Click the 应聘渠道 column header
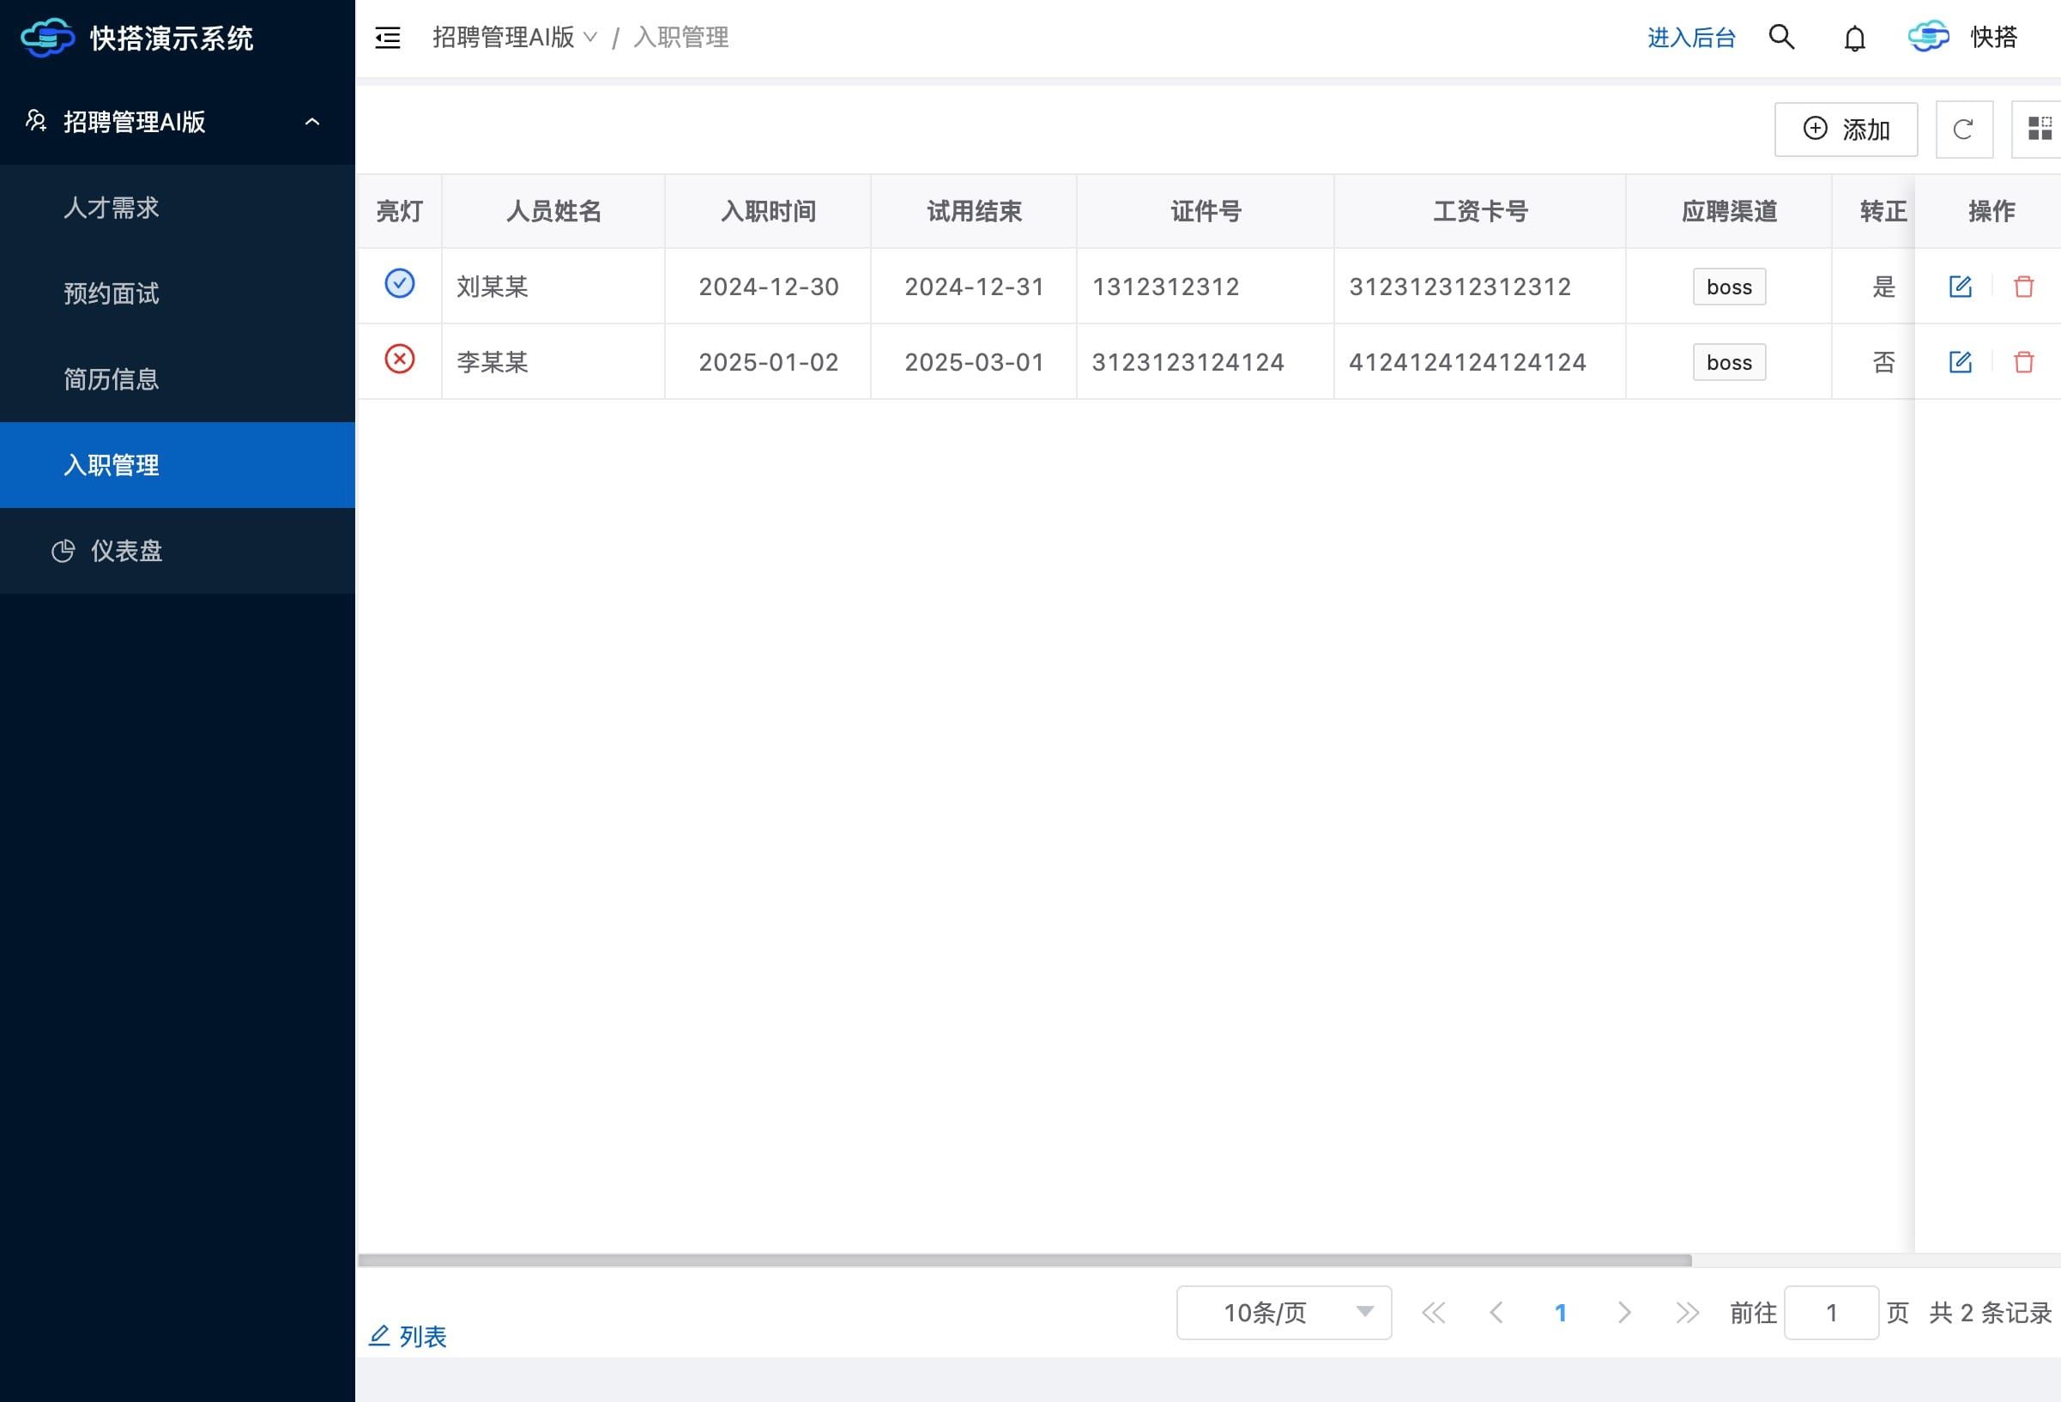This screenshot has height=1402, width=2061. [x=1728, y=211]
